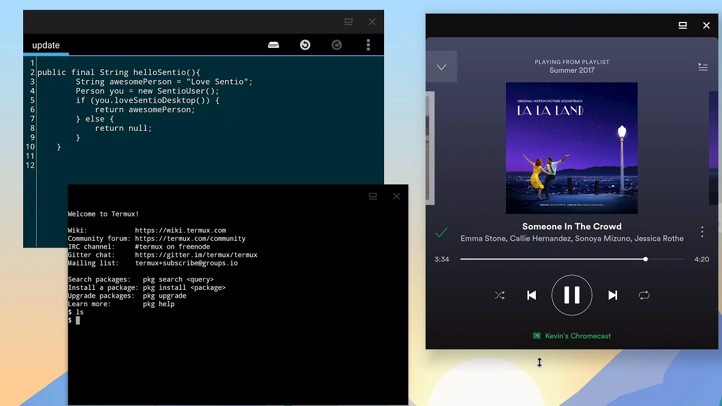Click the Chromecast cast icon
722x406 pixels.
(x=536, y=336)
